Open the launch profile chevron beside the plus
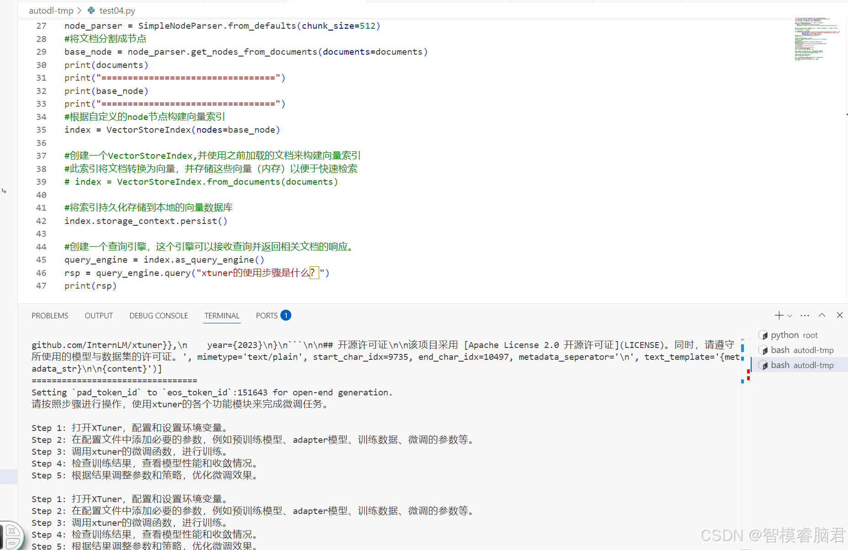 pyautogui.click(x=790, y=316)
